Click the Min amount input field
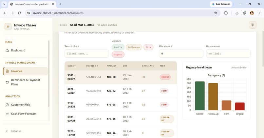Screen dimensions: 264x138 pos(181,54)
